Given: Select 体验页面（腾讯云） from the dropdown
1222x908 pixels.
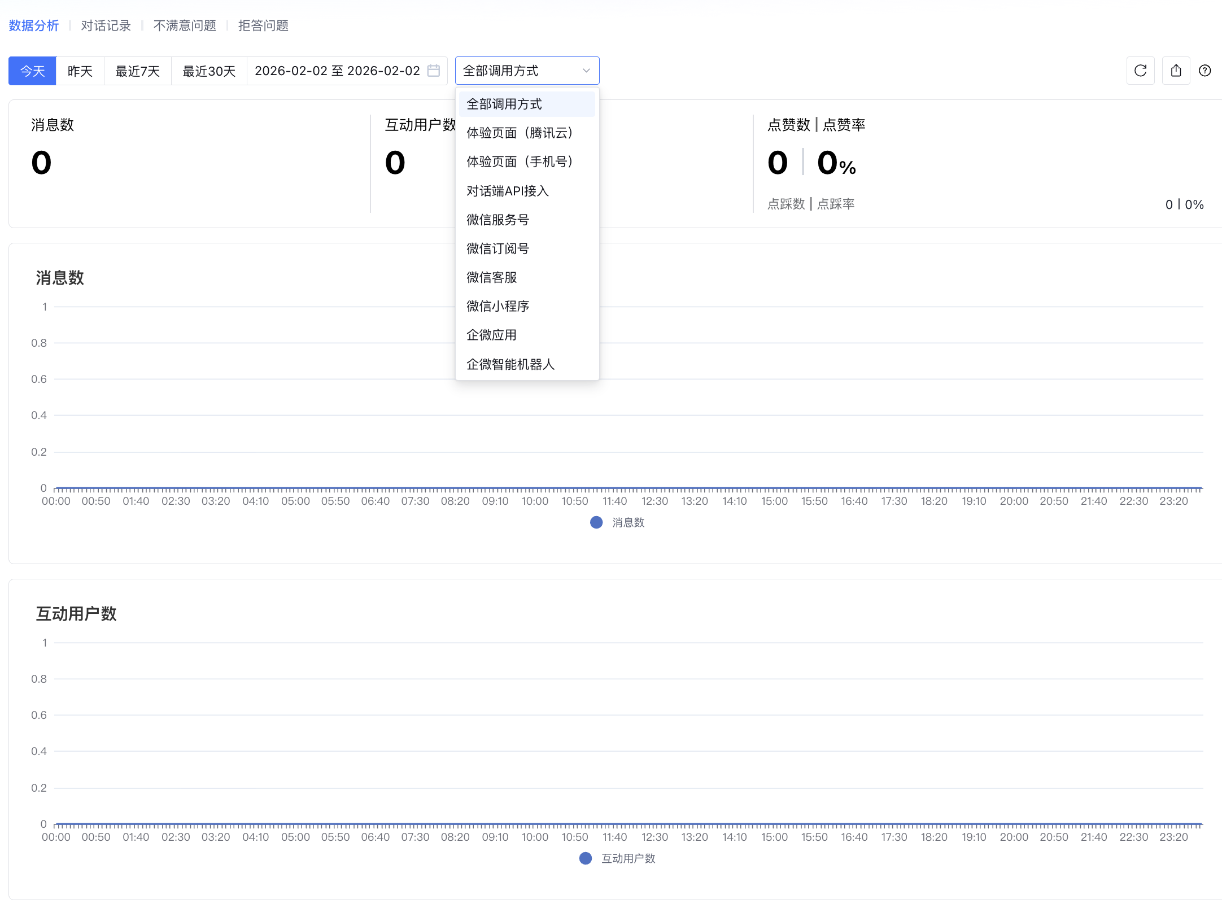Looking at the screenshot, I should click(520, 133).
